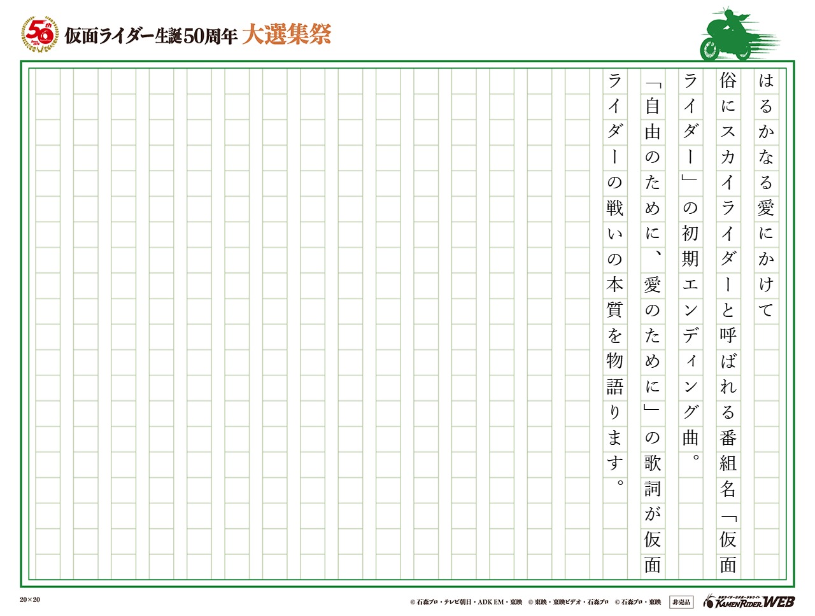Click the character 物 in 物語ります
Screen dimensions: 815x616
point(614,361)
